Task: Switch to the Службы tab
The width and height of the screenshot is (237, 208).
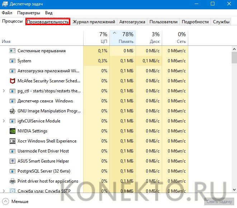Action: point(221,22)
